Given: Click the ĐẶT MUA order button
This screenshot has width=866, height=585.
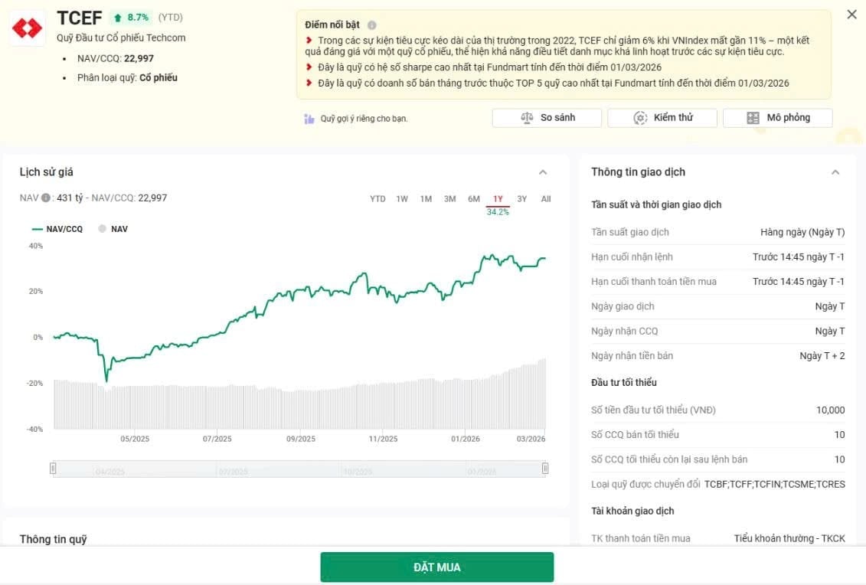Looking at the screenshot, I should 436,567.
